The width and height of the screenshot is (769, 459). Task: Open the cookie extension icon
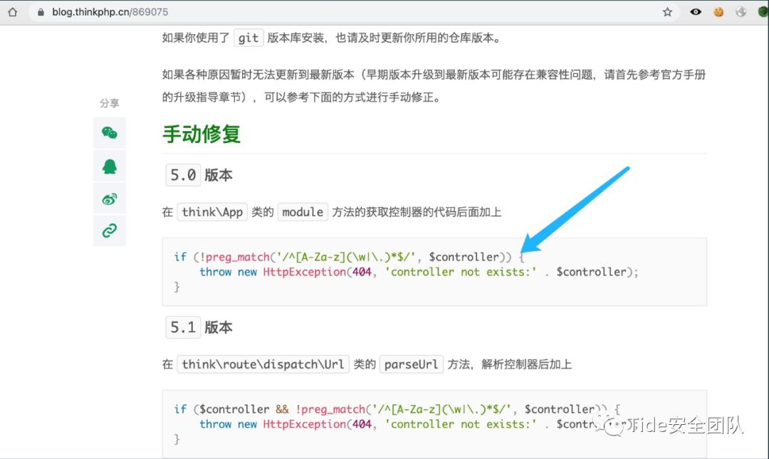(718, 12)
